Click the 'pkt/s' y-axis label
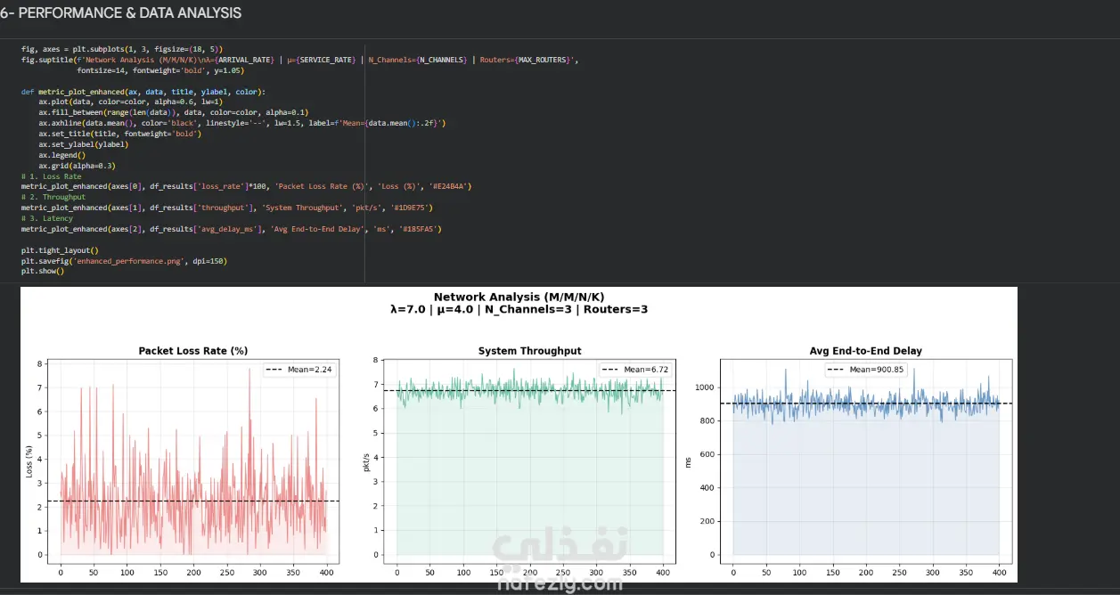This screenshot has height=595, width=1120. [x=364, y=461]
